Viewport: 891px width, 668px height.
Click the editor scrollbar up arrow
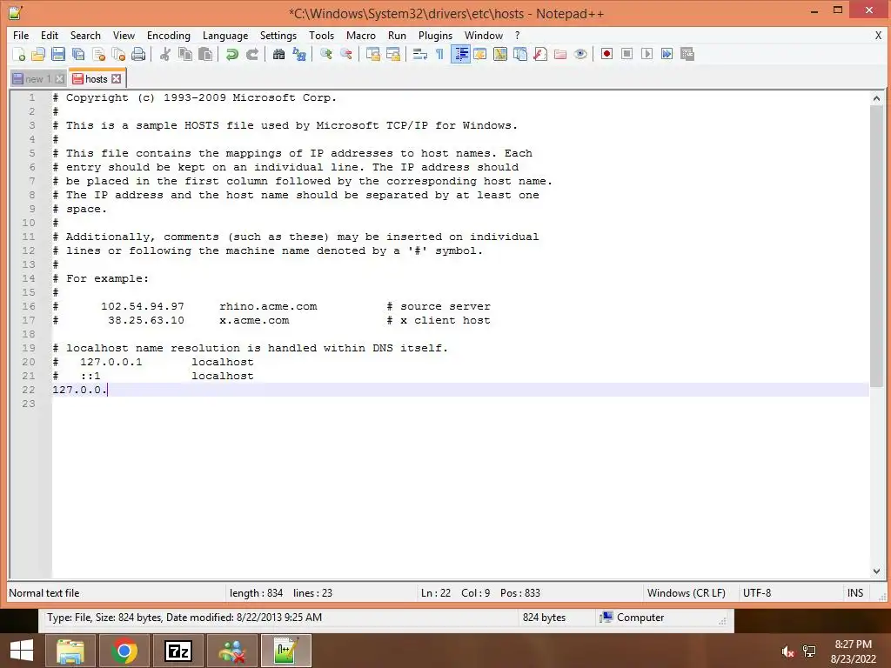pos(876,98)
